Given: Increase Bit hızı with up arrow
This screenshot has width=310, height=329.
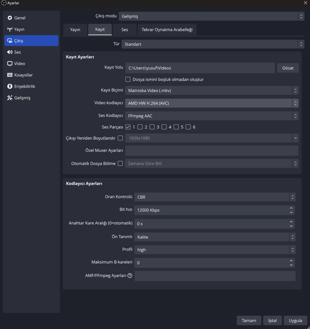Looking at the screenshot, I should (291, 208).
